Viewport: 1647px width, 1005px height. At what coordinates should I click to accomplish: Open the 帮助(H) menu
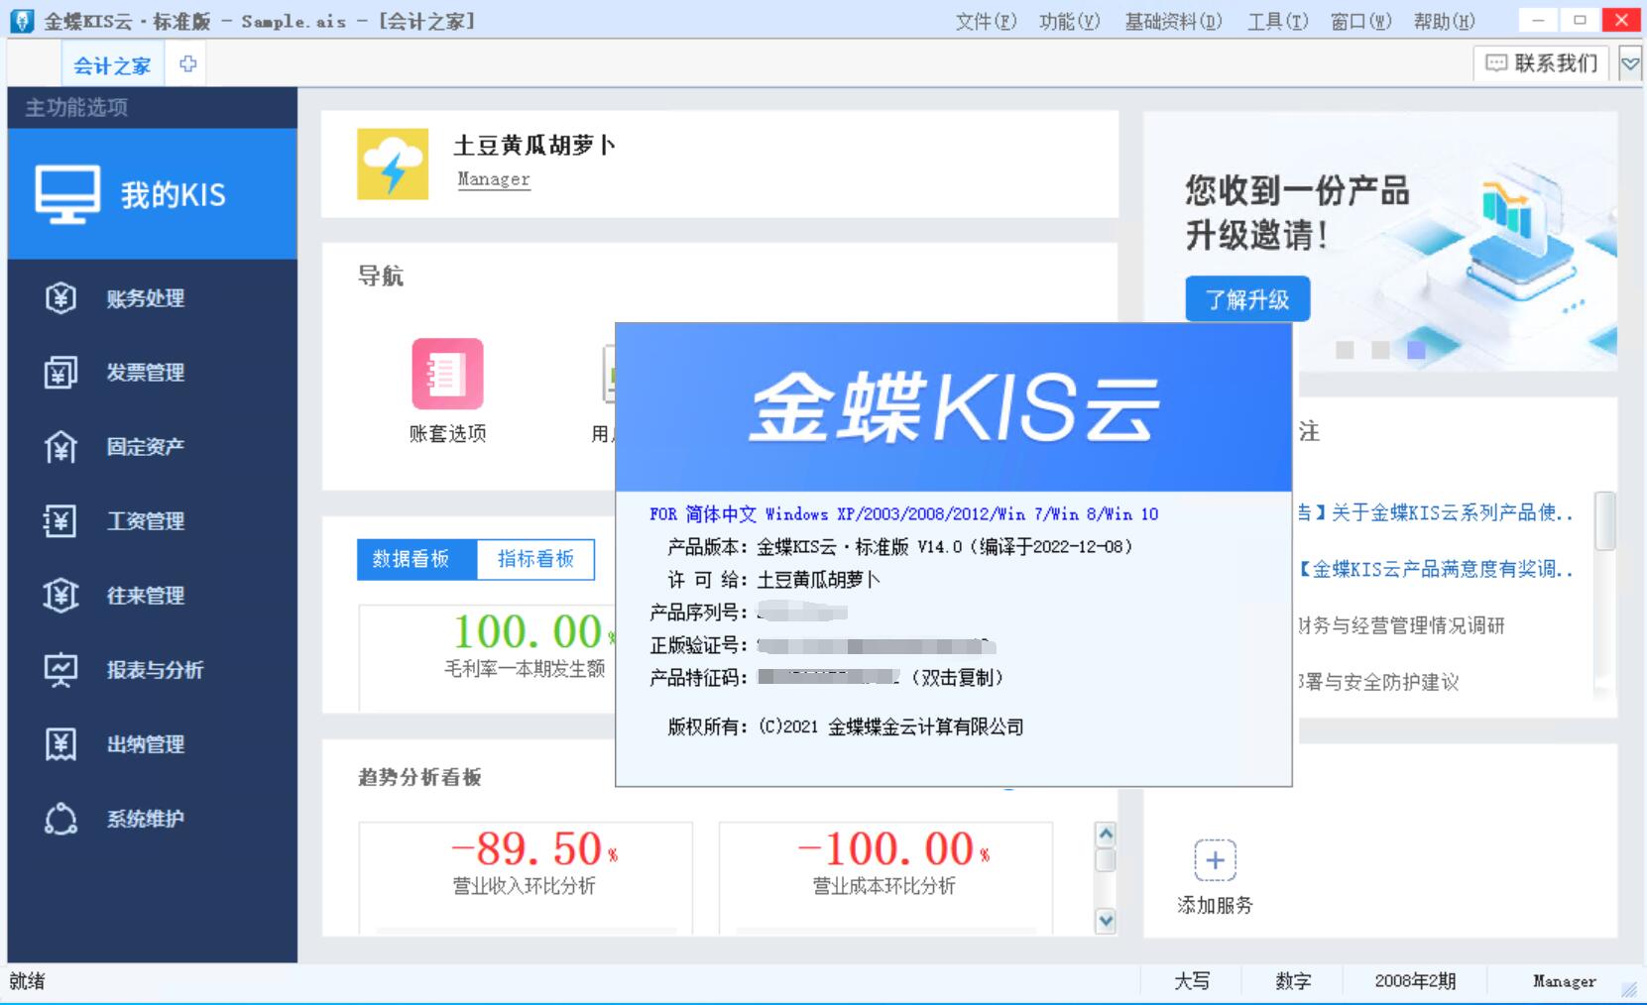tap(1444, 21)
